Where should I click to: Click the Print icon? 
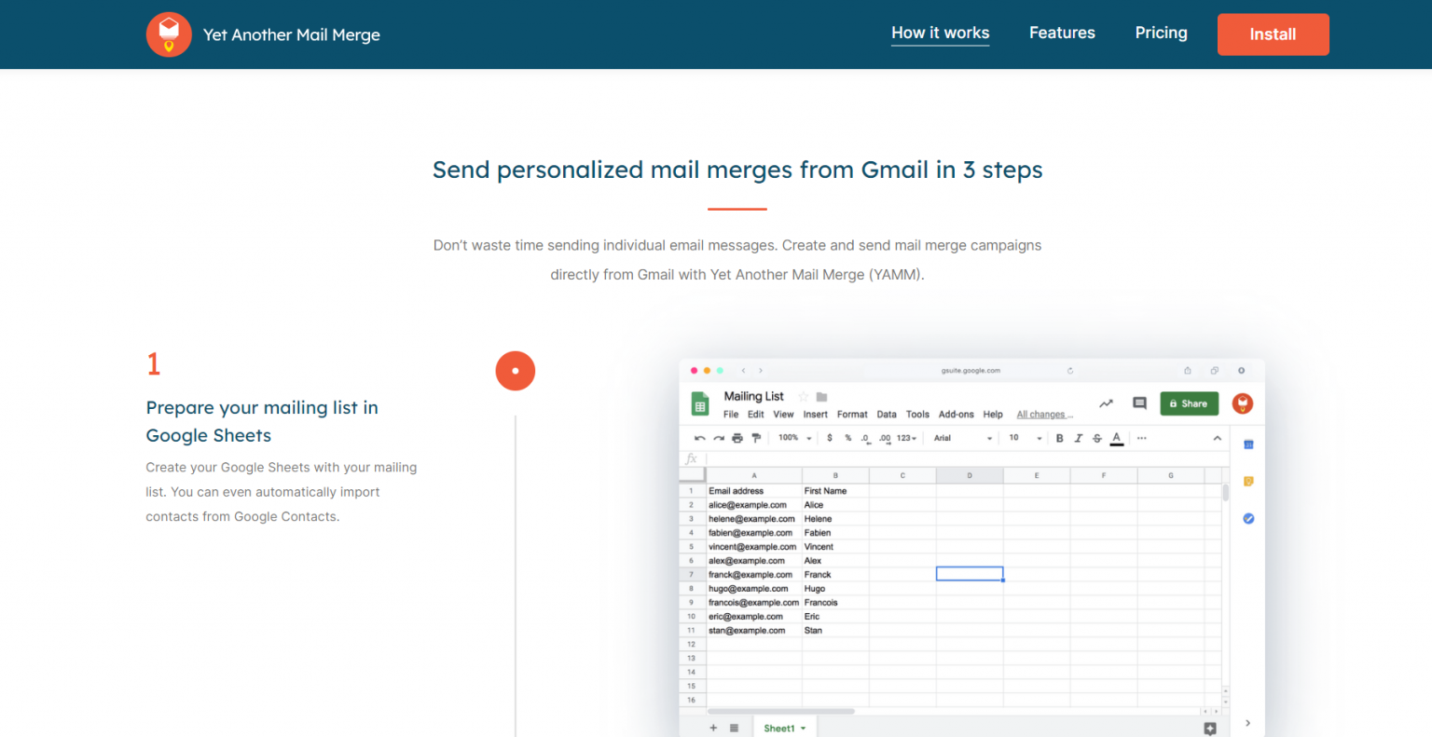coord(737,438)
